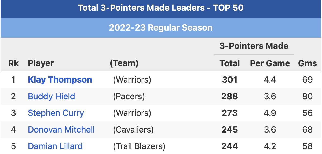Click Klay Thompson's total of 301
This screenshot has width=322, height=154.
[229, 80]
